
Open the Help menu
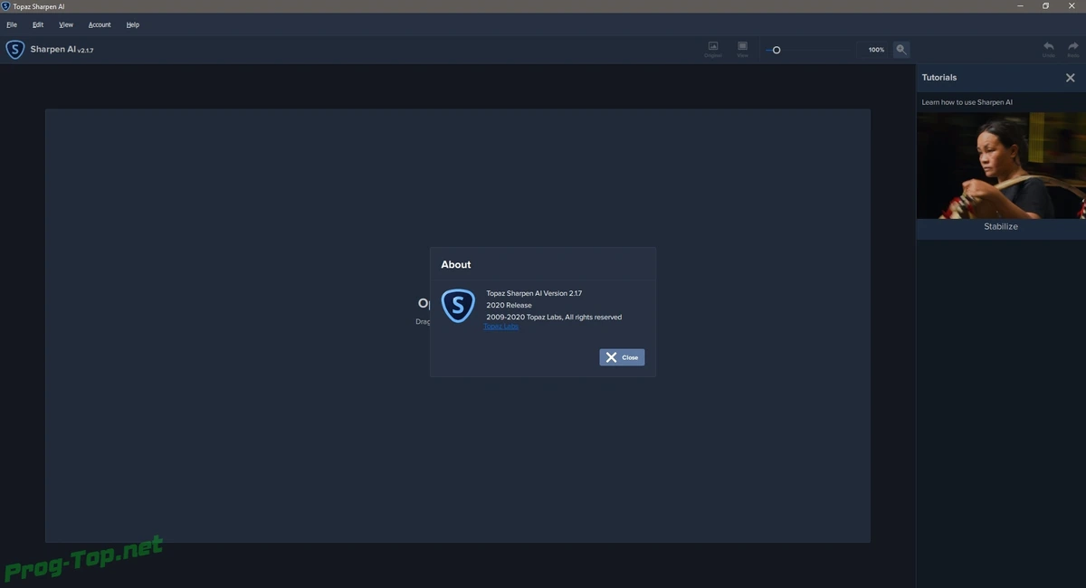tap(133, 24)
